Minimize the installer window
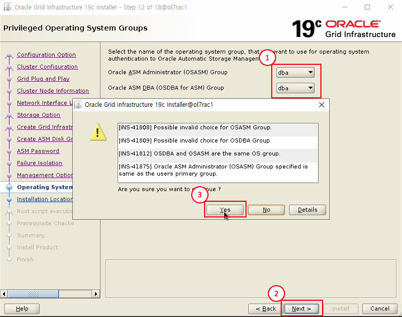 tap(344, 7)
